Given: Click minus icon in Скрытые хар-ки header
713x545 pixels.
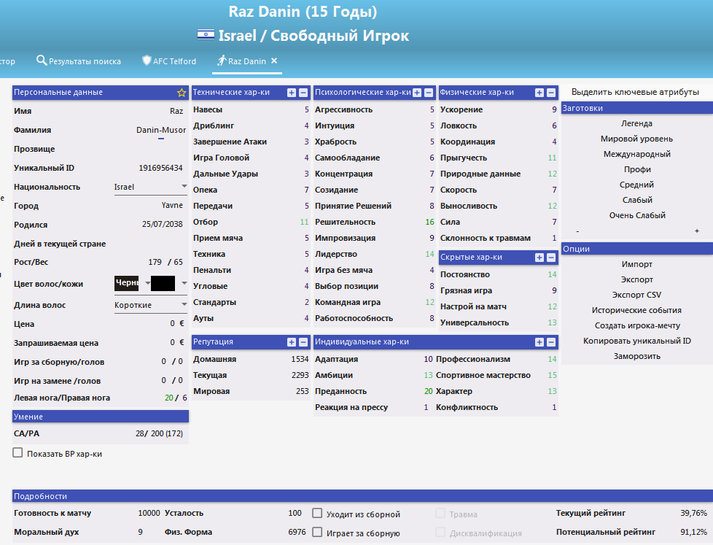Looking at the screenshot, I should (x=551, y=258).
